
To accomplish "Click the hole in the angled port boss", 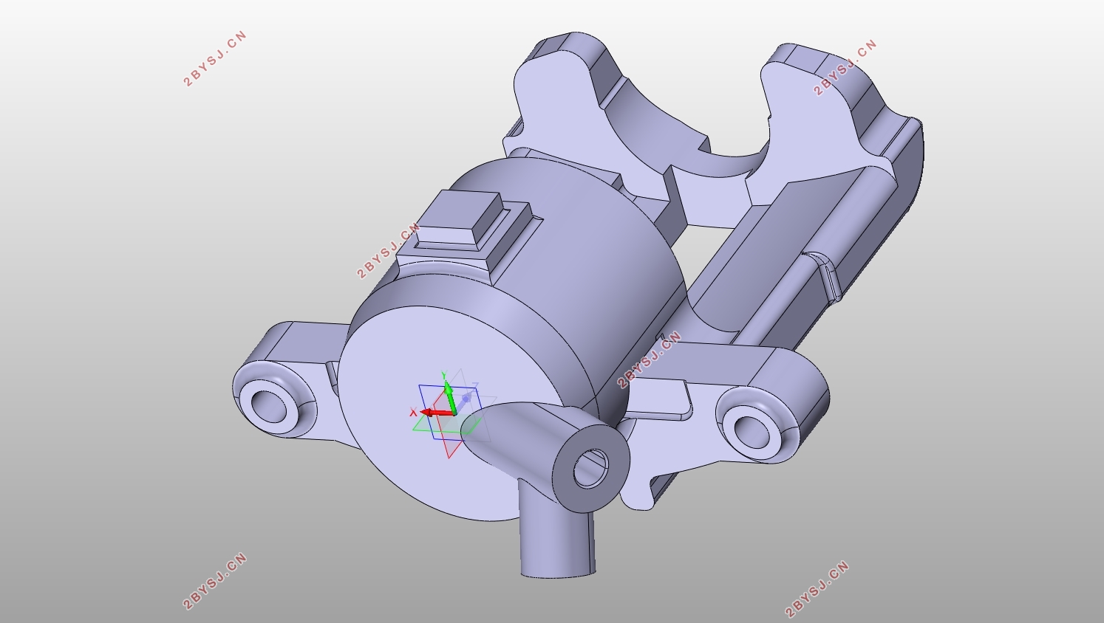I will tap(590, 468).
